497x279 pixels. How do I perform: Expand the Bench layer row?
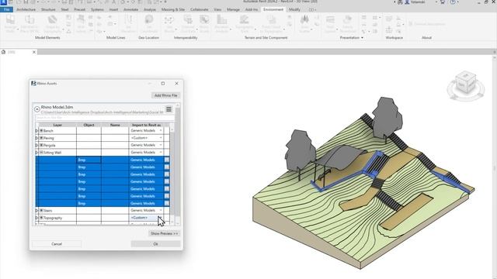click(x=41, y=131)
